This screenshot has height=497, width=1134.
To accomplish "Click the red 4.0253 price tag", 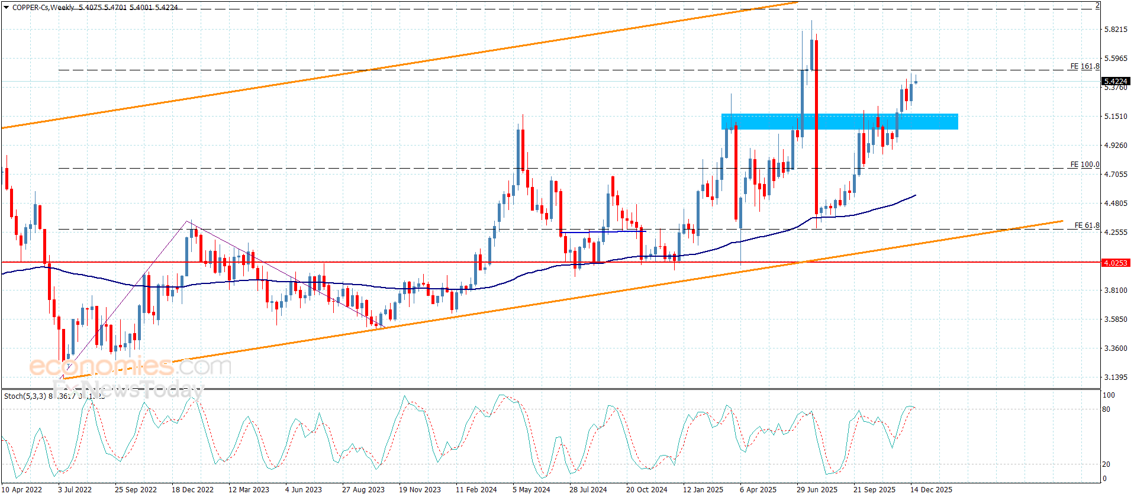I will click(x=1115, y=263).
